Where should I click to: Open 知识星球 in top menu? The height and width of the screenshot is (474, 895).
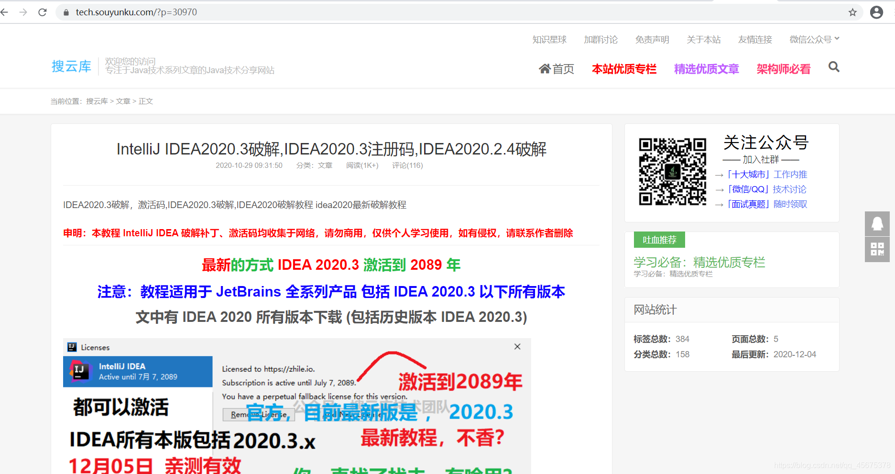(x=549, y=40)
